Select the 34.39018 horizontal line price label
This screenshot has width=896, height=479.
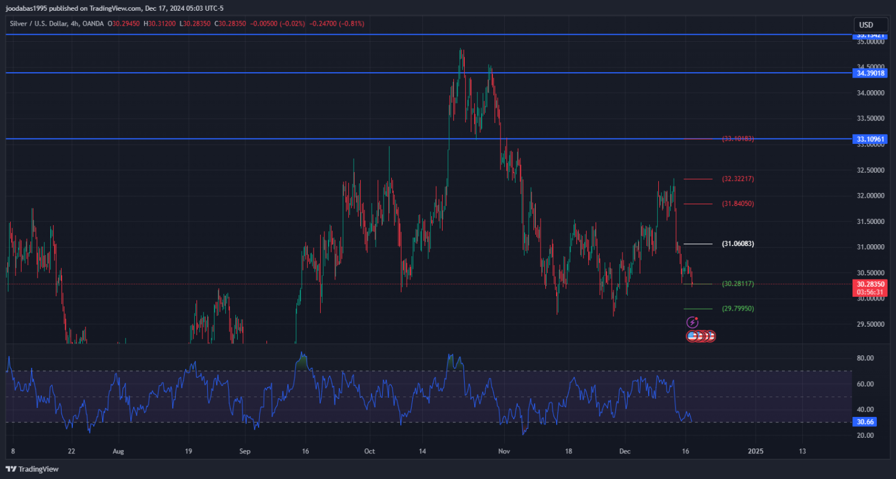tap(870, 73)
